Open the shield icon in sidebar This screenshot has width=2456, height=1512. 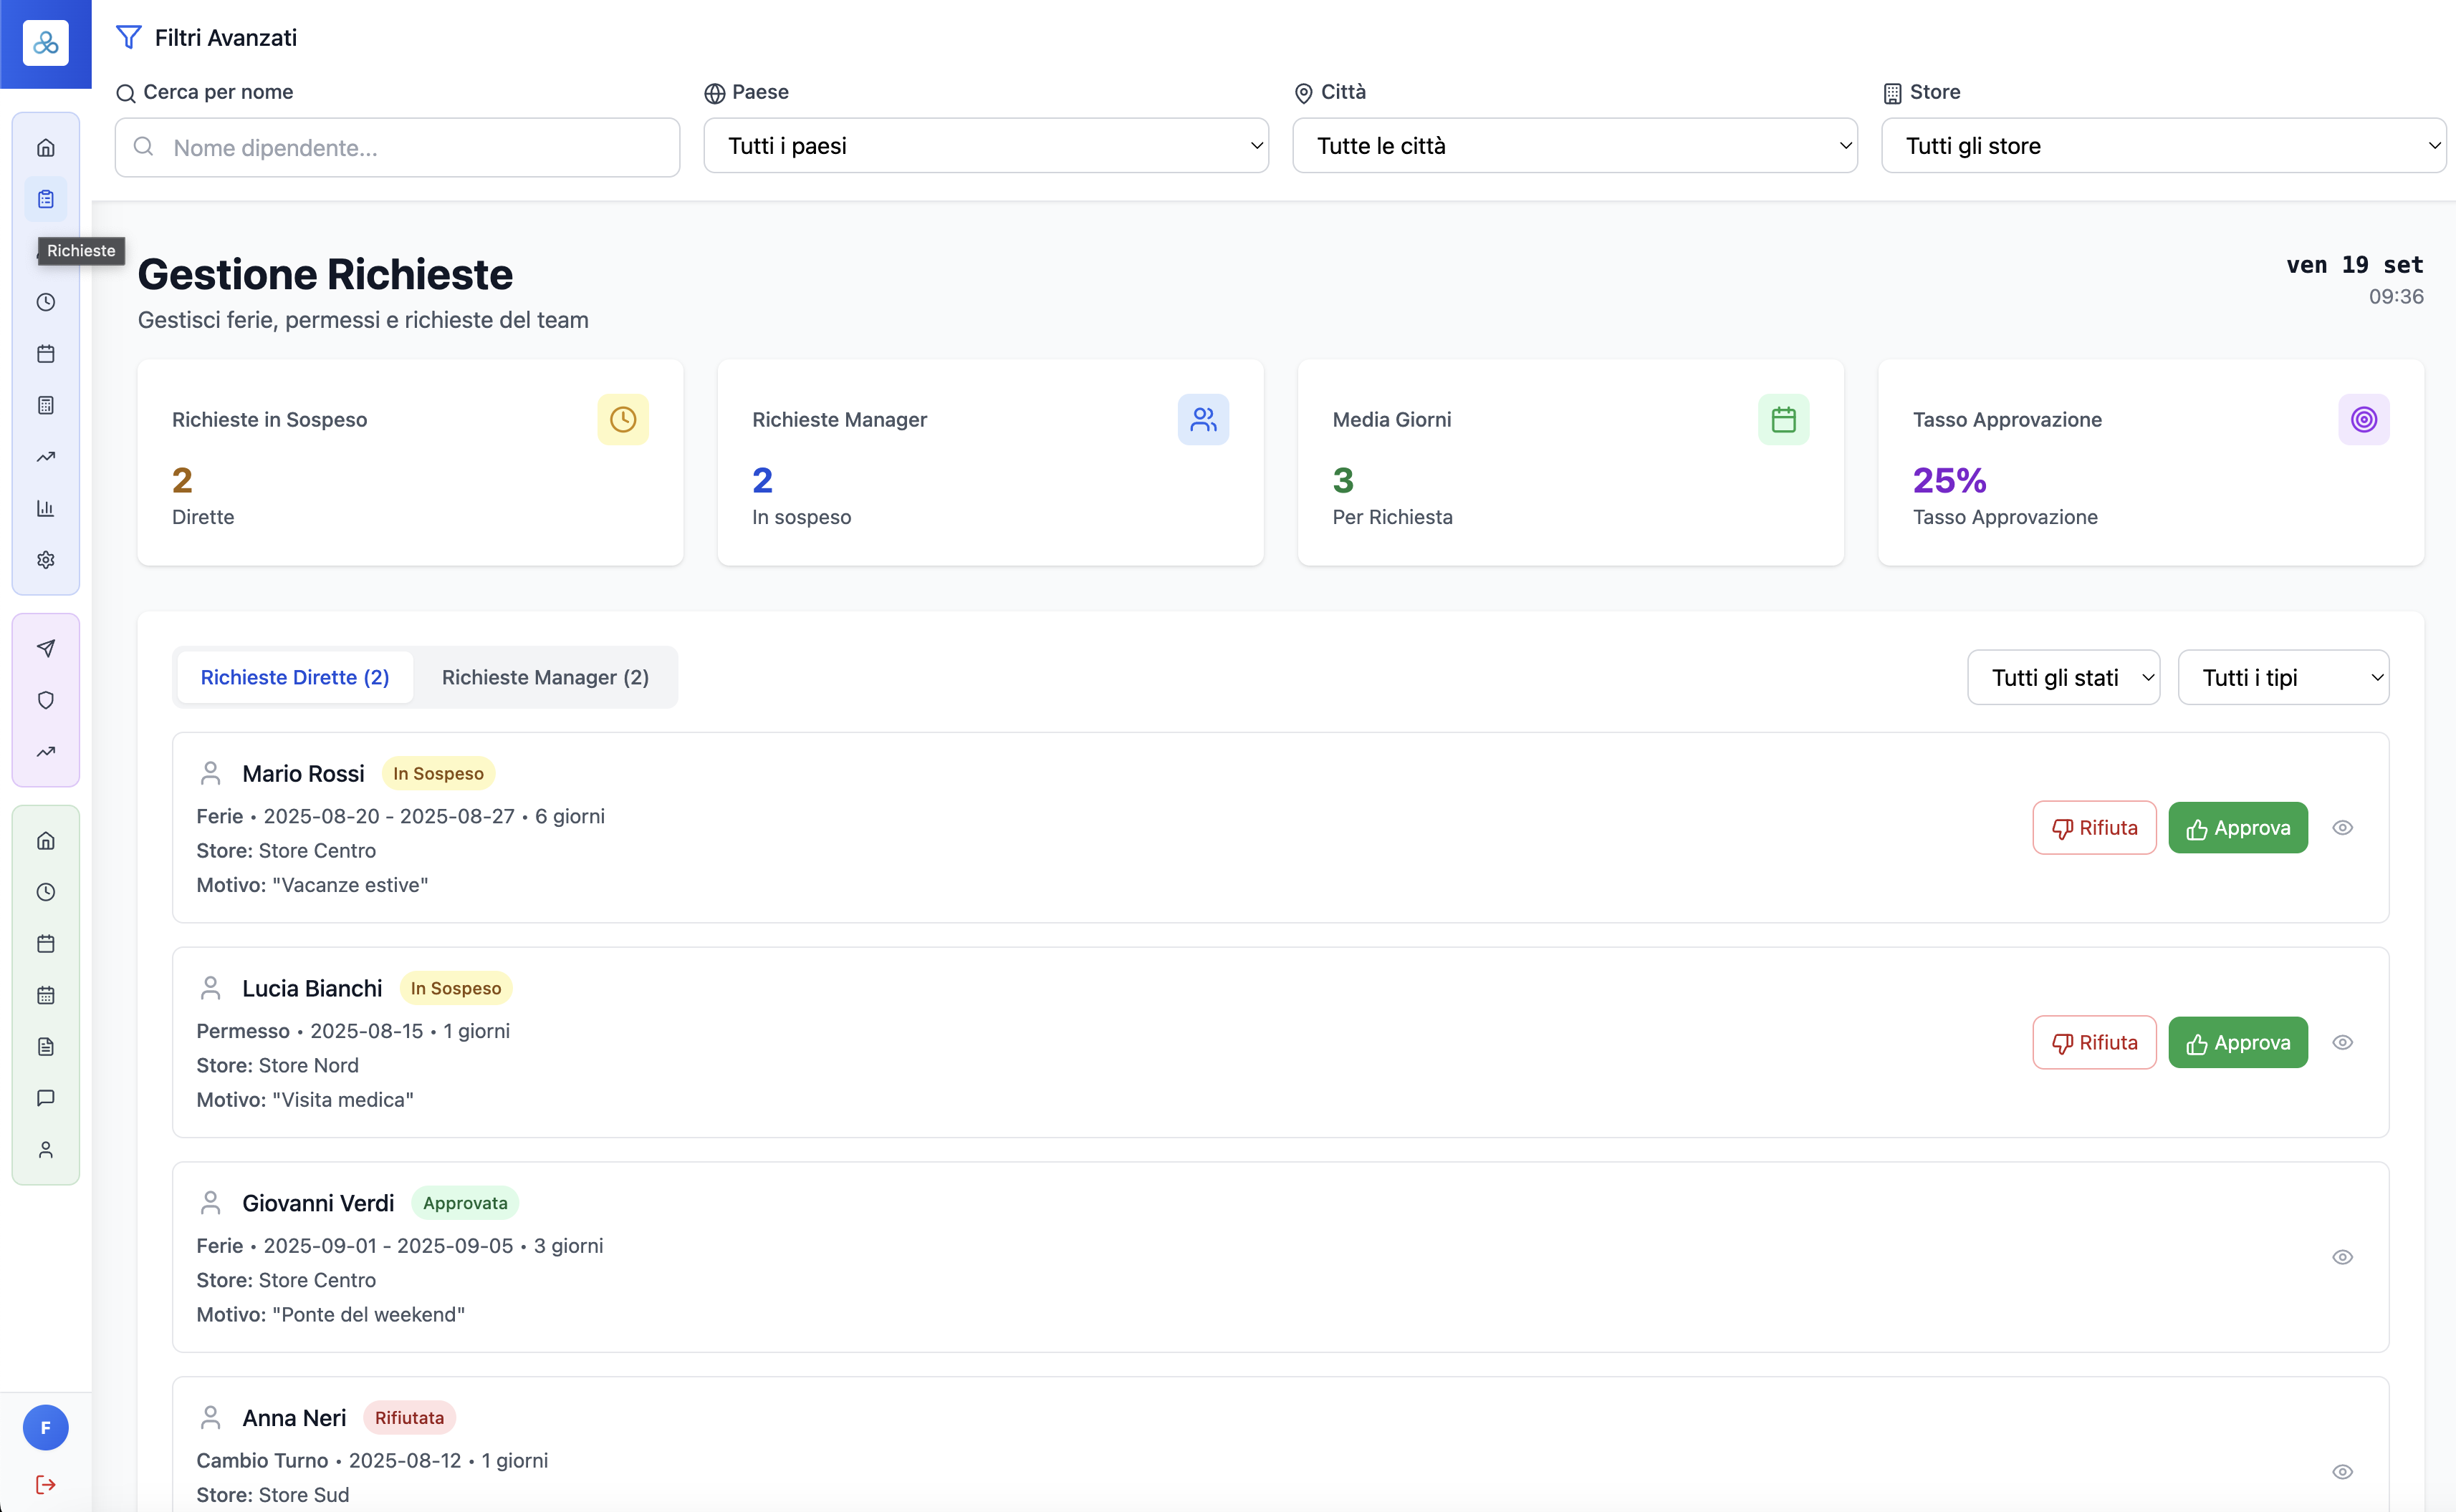click(x=46, y=700)
